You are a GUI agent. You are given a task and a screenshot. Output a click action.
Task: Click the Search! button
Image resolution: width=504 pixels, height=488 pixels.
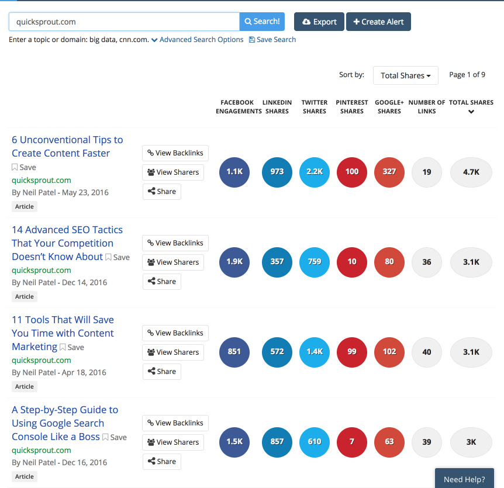pyautogui.click(x=262, y=22)
